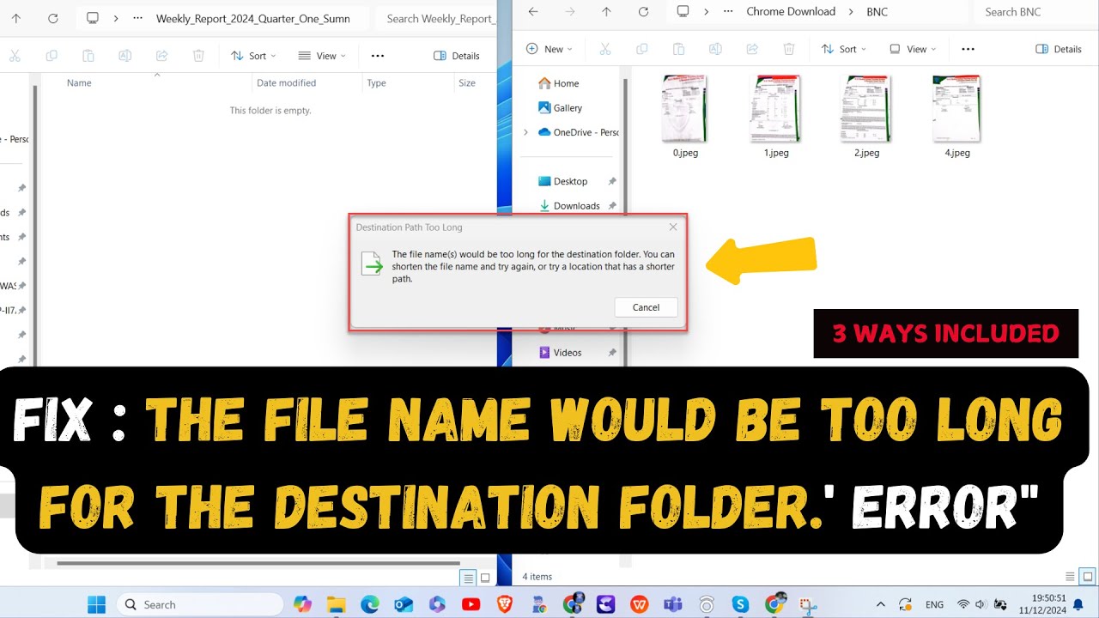
Task: Click Type column header in Weekly_Report window
Action: pyautogui.click(x=376, y=83)
